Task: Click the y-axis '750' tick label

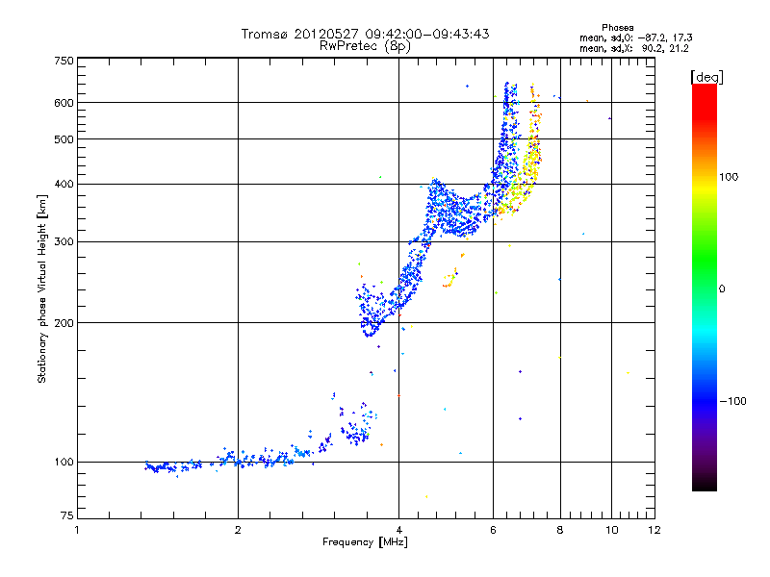Action: pyautogui.click(x=64, y=61)
